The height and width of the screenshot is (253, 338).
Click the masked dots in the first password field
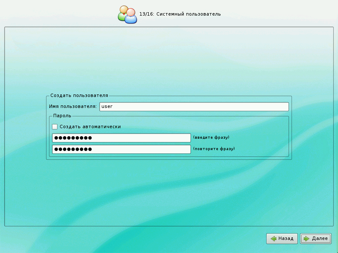[73, 138]
